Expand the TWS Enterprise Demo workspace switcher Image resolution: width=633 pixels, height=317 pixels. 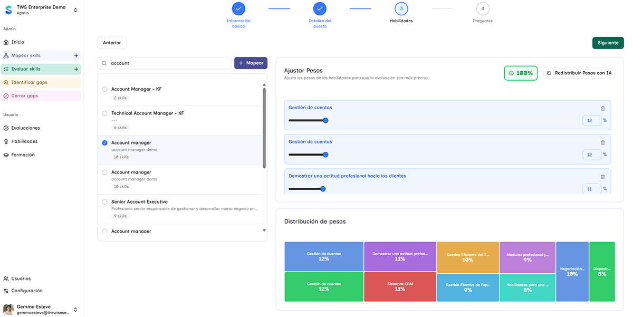point(75,10)
